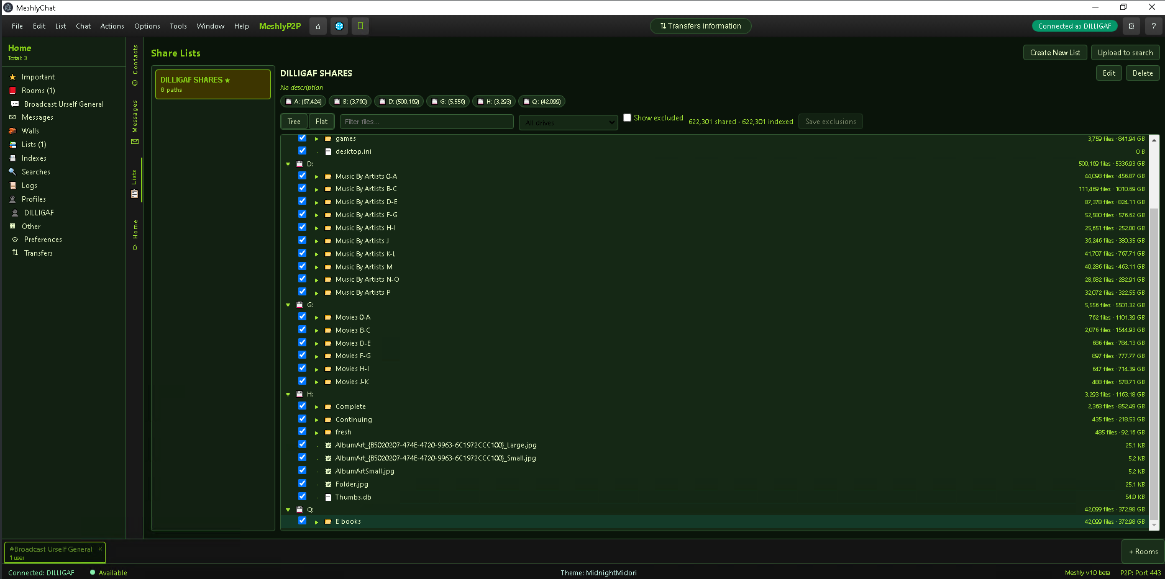The image size is (1165, 579).
Task: Click the Messages envelope icon on the vertical strip
Action: coord(135,141)
